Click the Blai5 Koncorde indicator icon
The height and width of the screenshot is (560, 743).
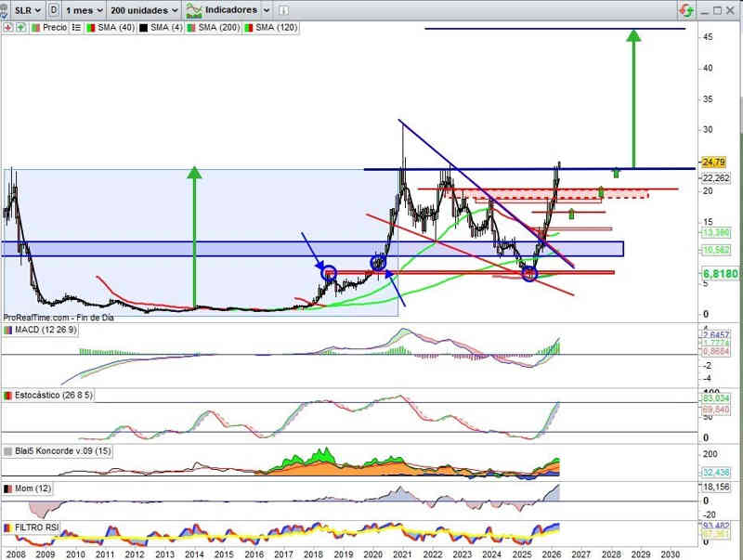[x=8, y=451]
